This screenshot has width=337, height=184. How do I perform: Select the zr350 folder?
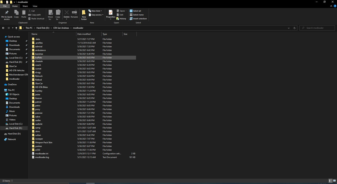(38, 150)
